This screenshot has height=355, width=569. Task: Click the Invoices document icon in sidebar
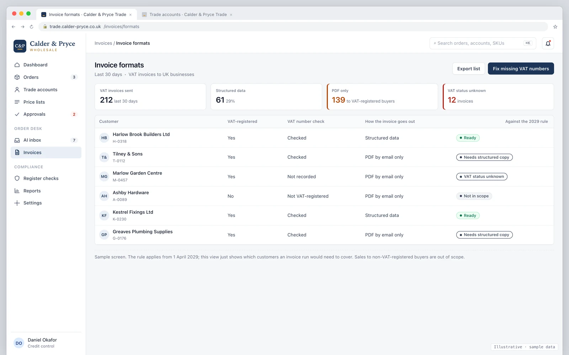click(17, 153)
